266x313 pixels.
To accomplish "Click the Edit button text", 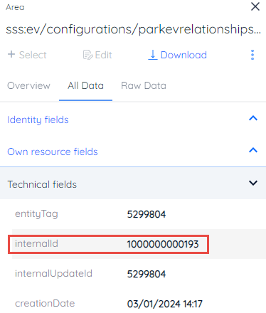I will coord(103,55).
